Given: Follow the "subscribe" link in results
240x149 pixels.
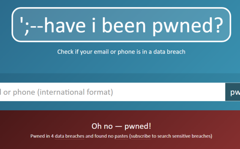Looking at the screenshot, I should [141, 136].
